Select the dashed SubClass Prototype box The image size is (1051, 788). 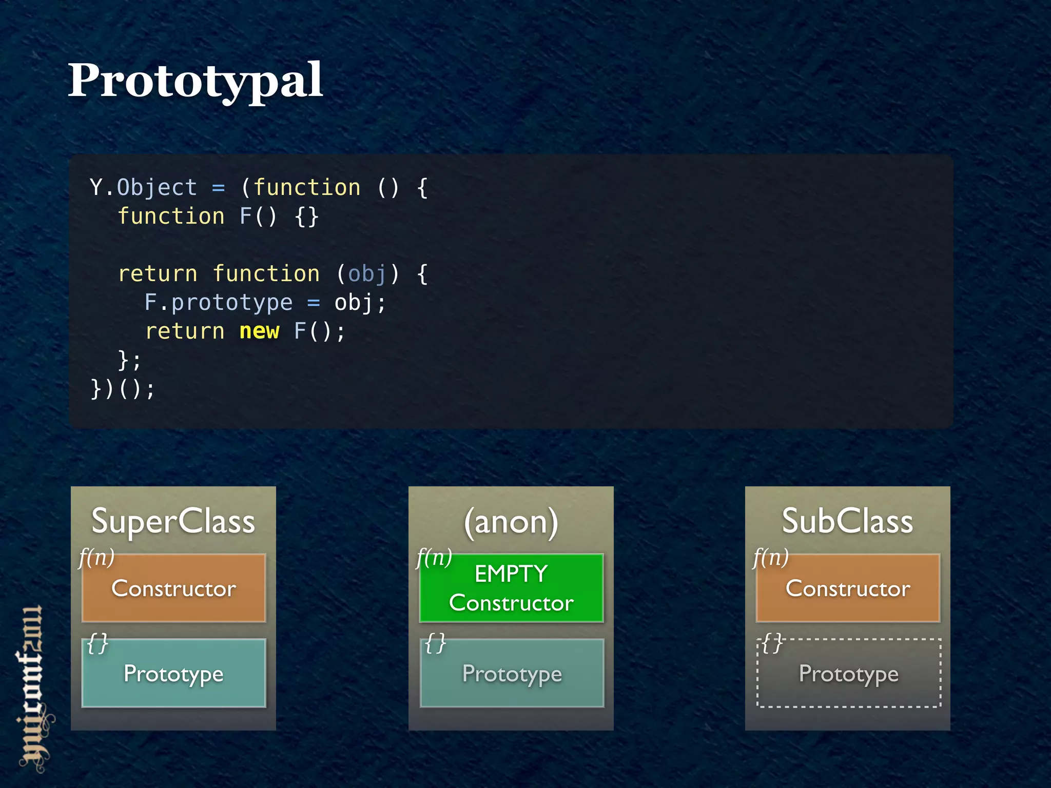(849, 673)
